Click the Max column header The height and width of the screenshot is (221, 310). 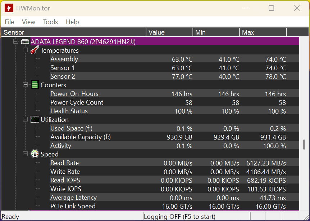tap(263, 32)
